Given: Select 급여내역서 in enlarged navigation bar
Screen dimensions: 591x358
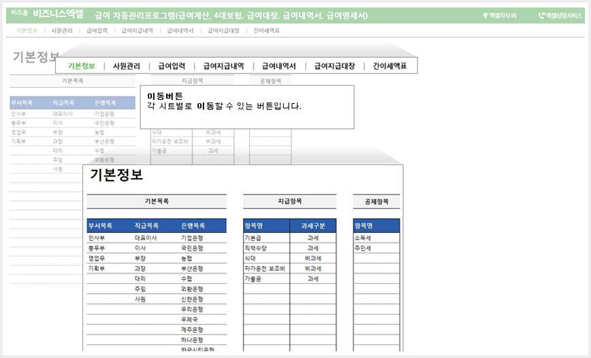Looking at the screenshot, I should pos(278,66).
